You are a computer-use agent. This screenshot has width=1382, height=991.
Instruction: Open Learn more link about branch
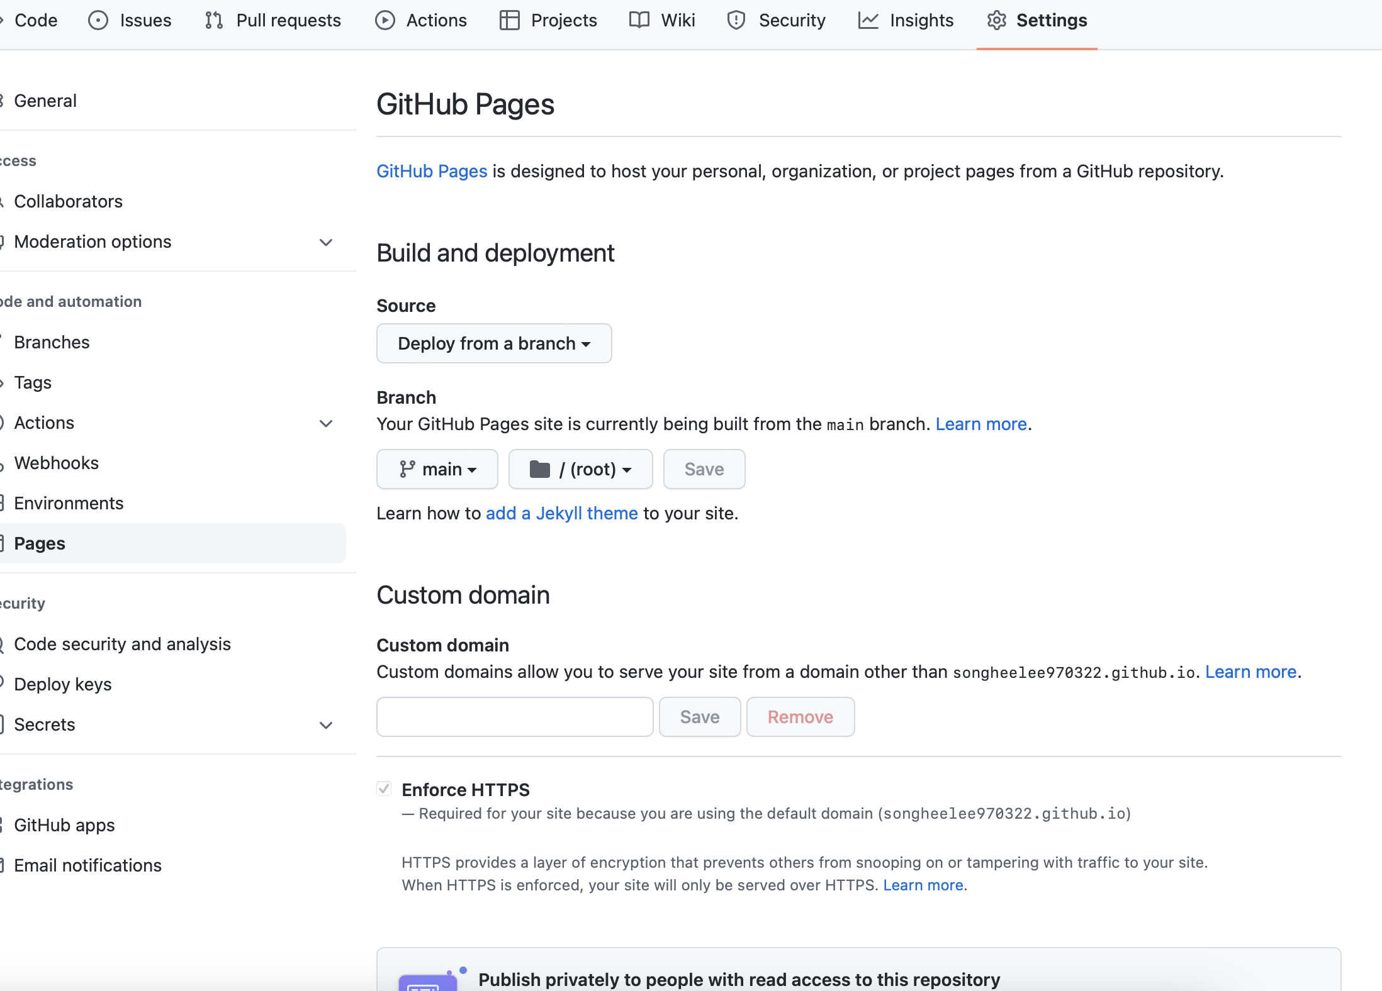[981, 424]
